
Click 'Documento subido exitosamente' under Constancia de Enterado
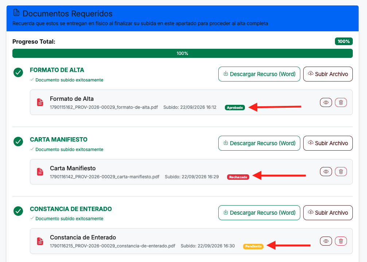[x=69, y=219]
